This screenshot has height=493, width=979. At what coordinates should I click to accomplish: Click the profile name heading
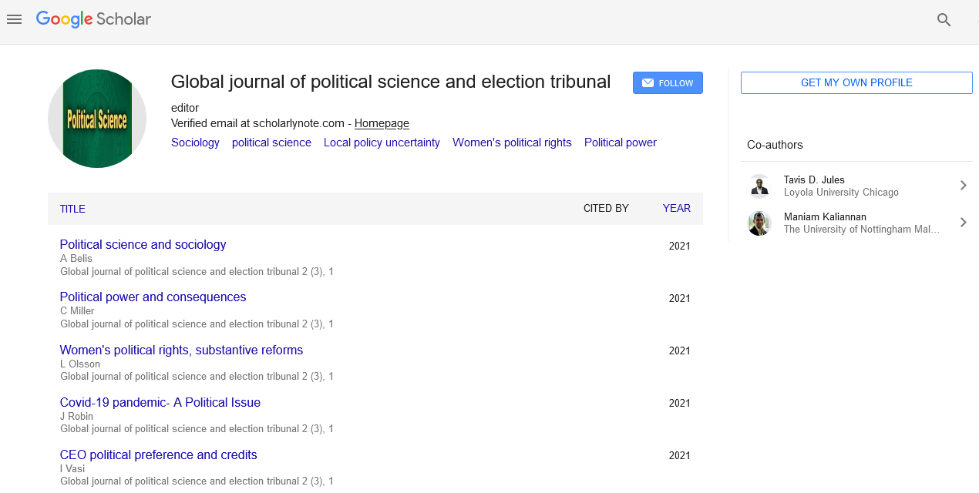coord(391,82)
